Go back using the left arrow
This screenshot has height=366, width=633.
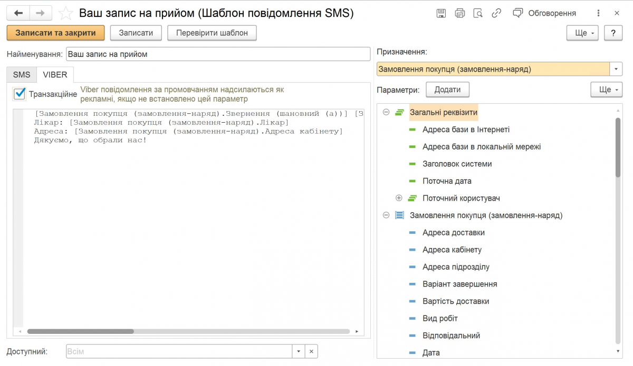point(18,13)
